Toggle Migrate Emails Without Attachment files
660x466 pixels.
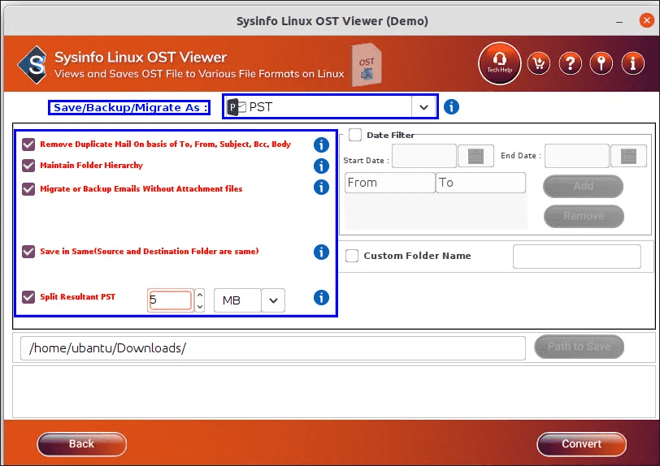pyautogui.click(x=28, y=189)
